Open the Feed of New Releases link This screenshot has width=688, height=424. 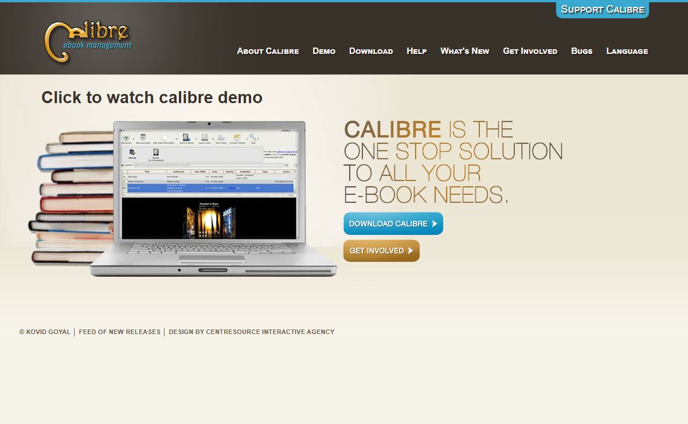click(120, 332)
